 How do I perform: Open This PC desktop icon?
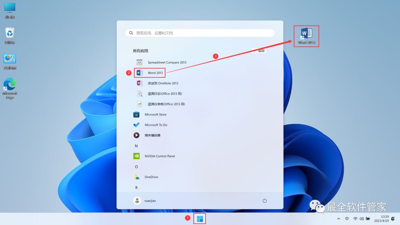[10, 10]
